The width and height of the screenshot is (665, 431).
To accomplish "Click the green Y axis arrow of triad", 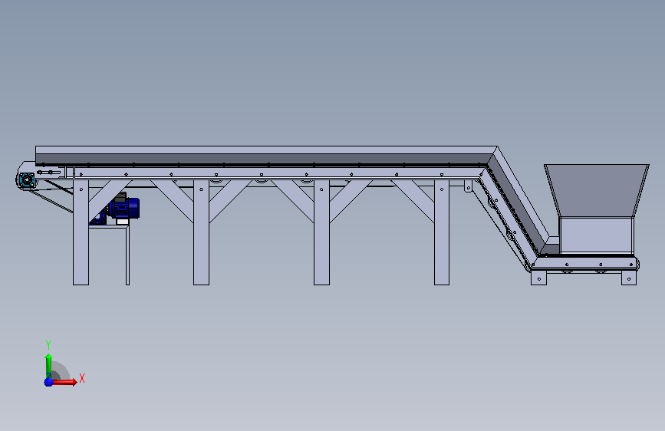I will tap(48, 366).
